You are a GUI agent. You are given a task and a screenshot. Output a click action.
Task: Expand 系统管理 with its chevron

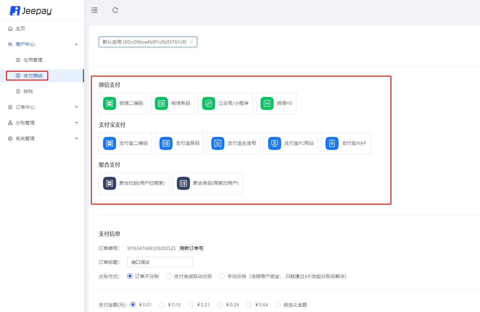point(76,138)
